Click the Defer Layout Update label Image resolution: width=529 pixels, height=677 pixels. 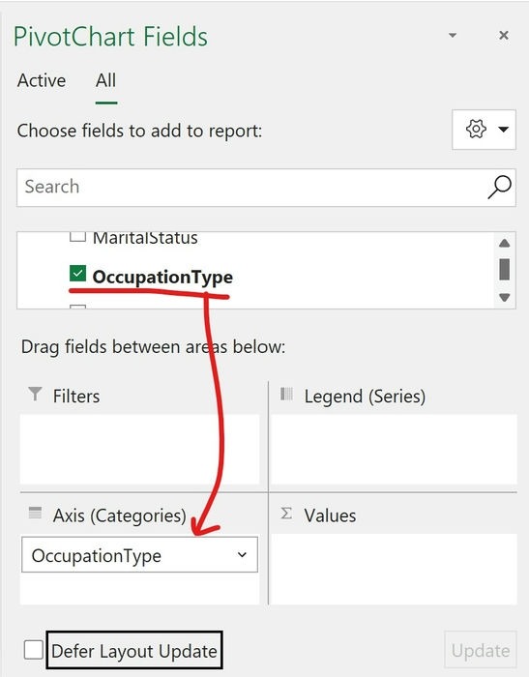pyautogui.click(x=134, y=651)
